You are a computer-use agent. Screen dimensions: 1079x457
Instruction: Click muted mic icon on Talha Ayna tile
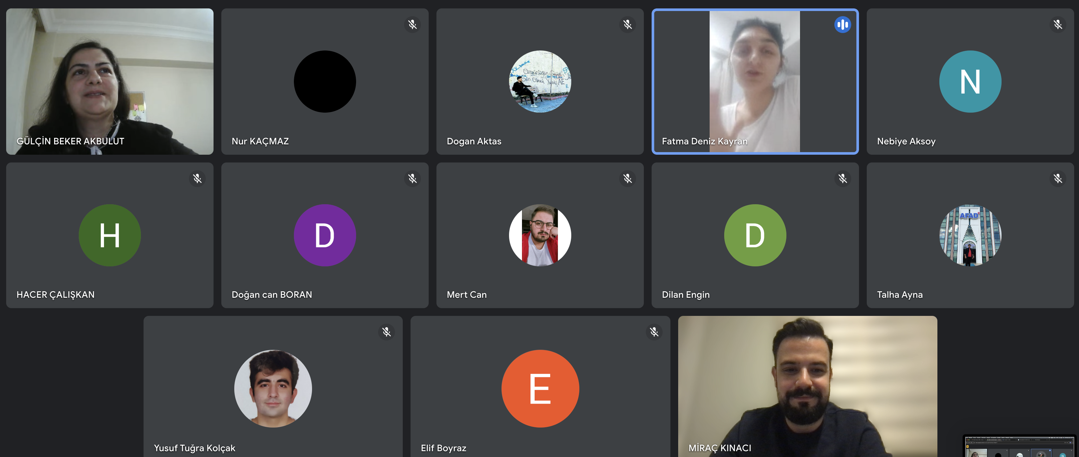(x=1058, y=179)
